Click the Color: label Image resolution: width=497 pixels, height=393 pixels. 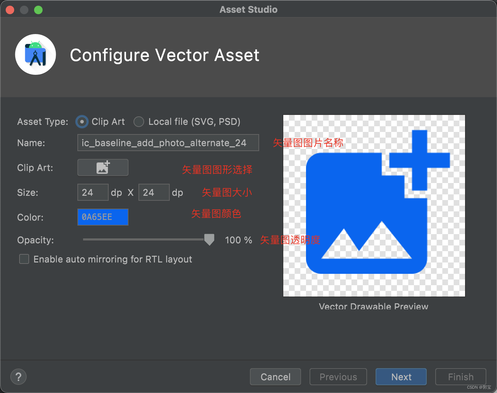coord(30,217)
